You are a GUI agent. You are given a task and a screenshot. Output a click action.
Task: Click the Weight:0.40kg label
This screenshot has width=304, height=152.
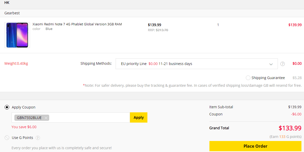[16, 63]
